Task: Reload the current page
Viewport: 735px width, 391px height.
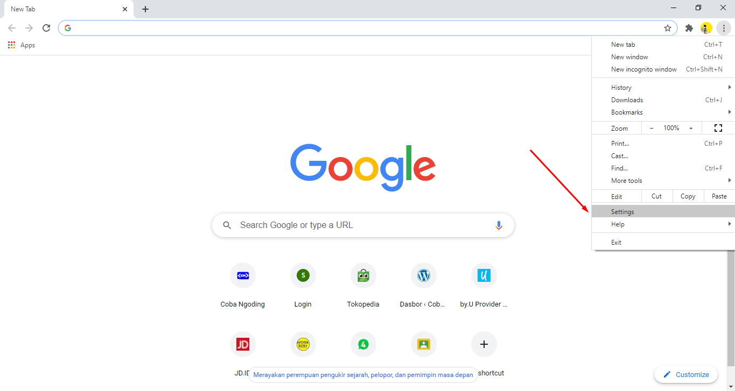Action: pyautogui.click(x=46, y=28)
